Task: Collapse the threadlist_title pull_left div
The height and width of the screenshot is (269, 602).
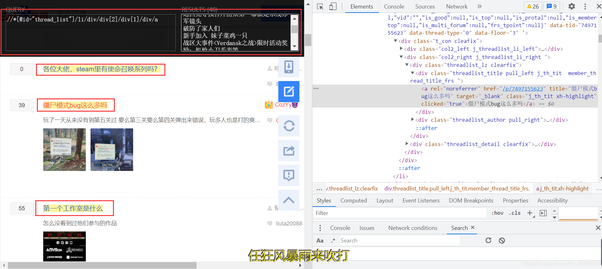Action: [412, 73]
